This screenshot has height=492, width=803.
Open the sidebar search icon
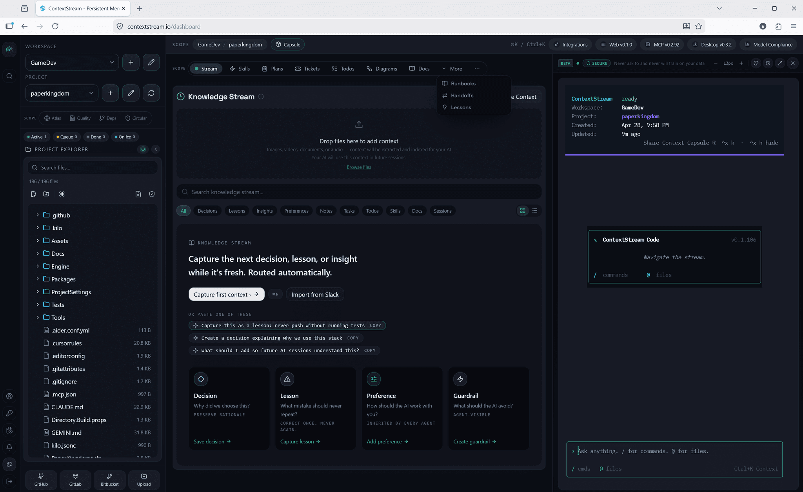click(9, 76)
